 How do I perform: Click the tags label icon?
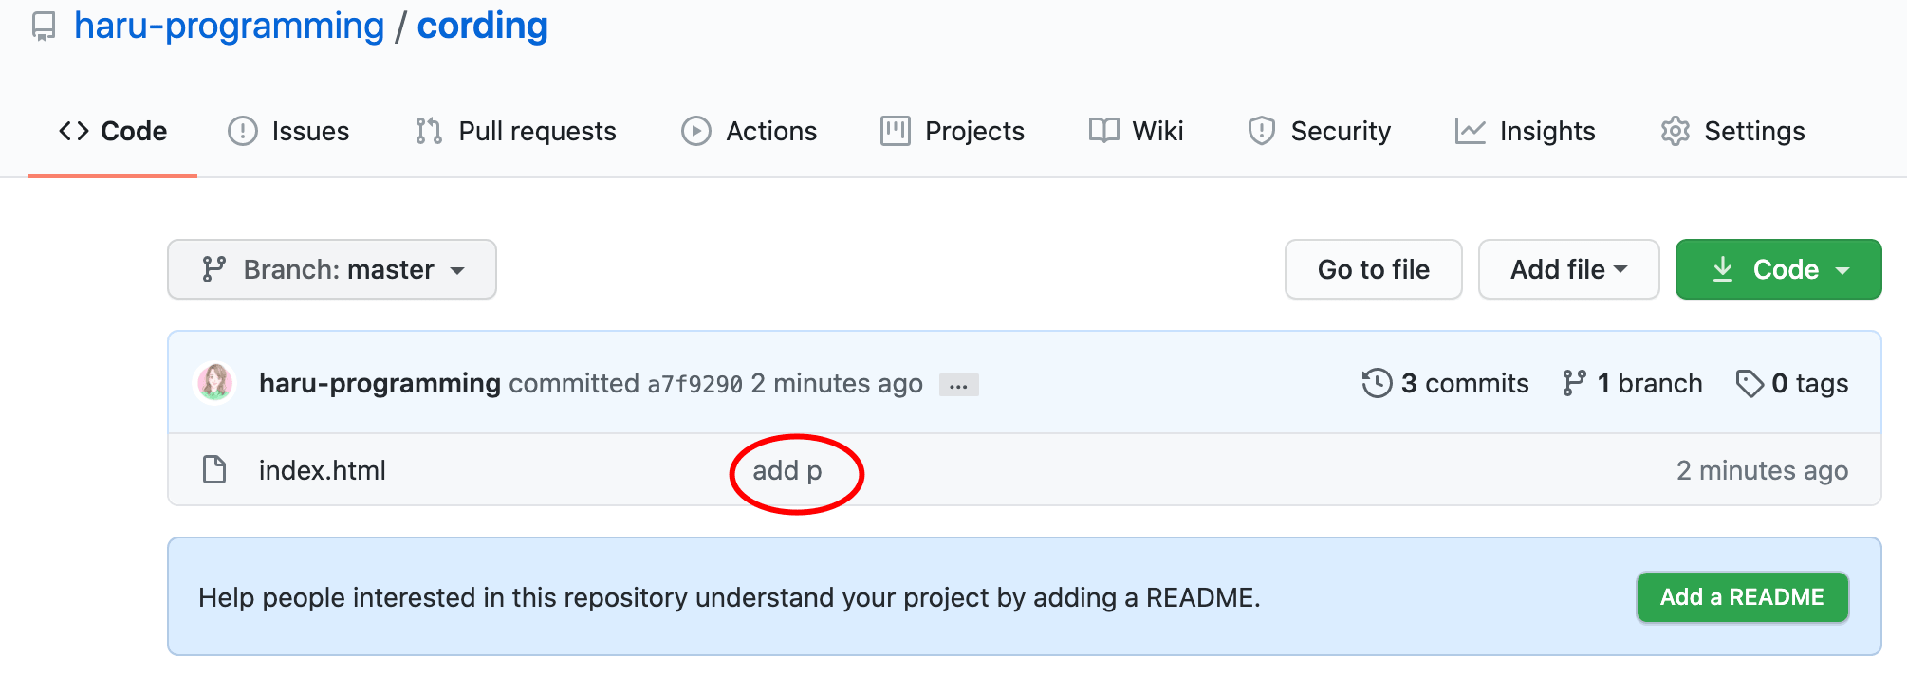pyautogui.click(x=1750, y=383)
